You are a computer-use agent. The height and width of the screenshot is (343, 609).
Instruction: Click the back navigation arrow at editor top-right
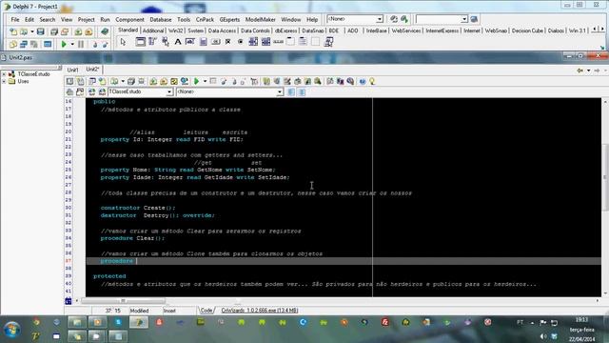(580, 71)
